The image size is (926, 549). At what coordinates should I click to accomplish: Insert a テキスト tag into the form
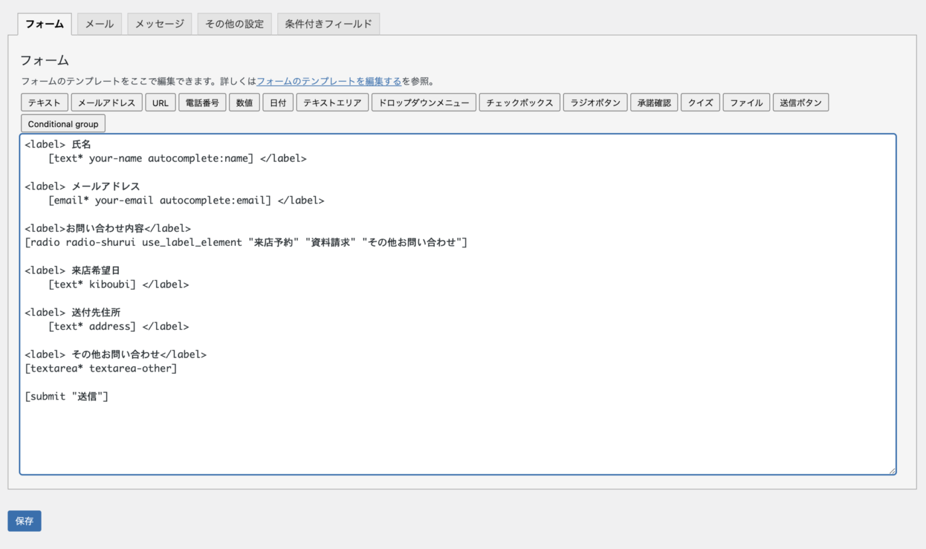[x=44, y=102]
